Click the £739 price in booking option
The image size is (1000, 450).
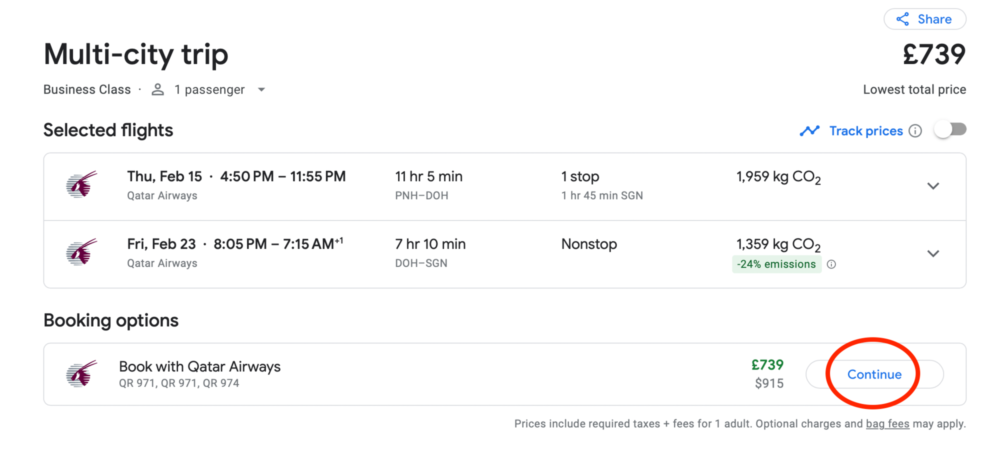tap(767, 365)
